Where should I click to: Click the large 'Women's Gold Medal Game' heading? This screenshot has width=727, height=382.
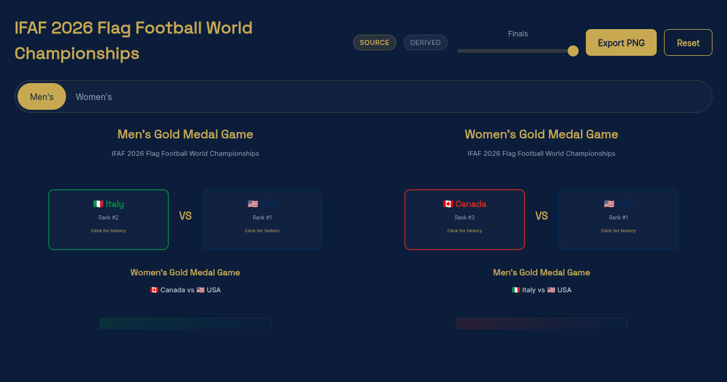542,134
